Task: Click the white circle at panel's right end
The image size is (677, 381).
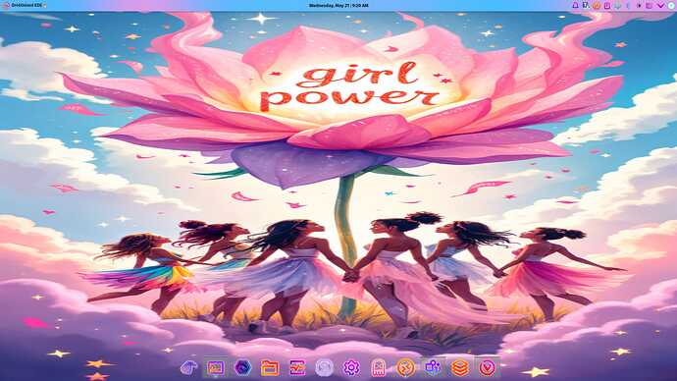Action: tap(672, 6)
